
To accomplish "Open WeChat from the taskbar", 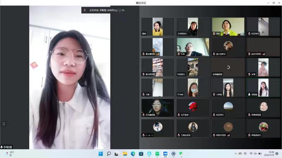I will [x=181, y=154].
